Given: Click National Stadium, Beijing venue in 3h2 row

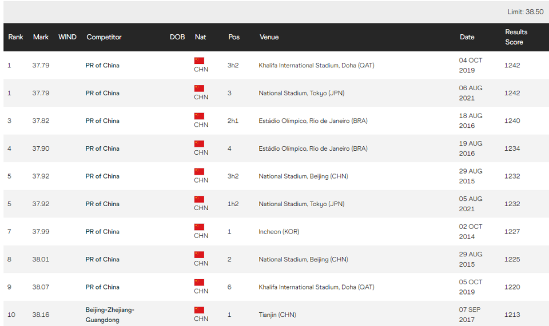Looking at the screenshot, I should (303, 176).
